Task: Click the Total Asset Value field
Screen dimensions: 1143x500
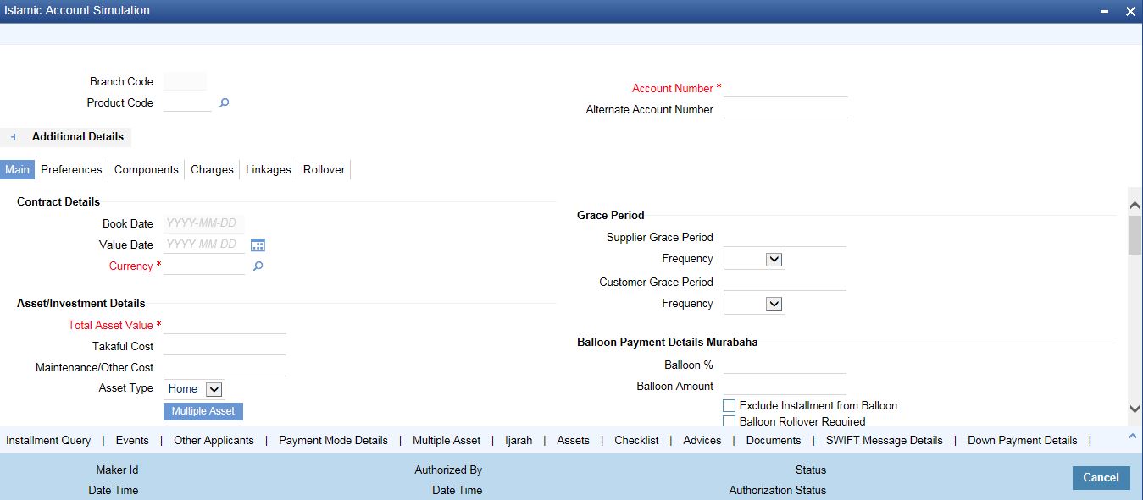Action: coord(225,325)
